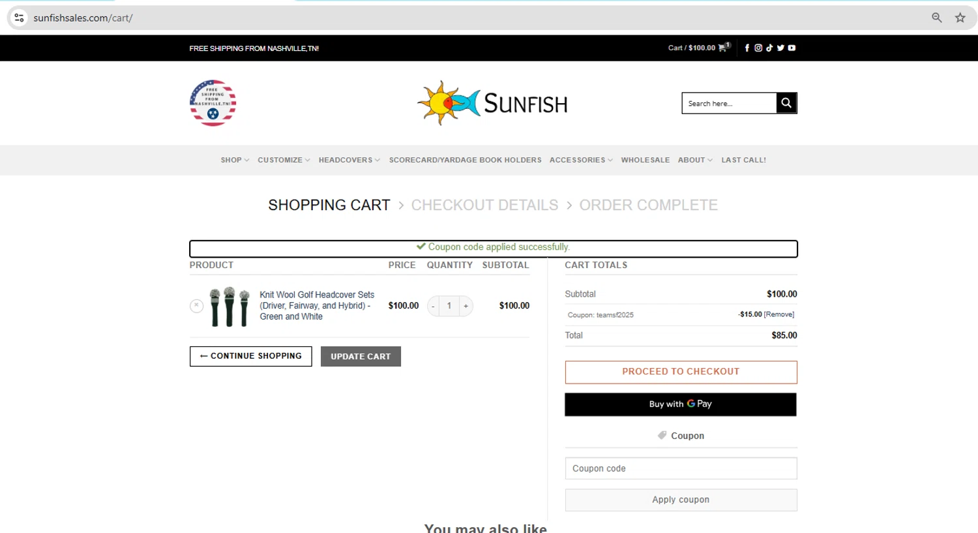This screenshot has height=533, width=978.
Task: Click the Order Complete breadcrumb step
Action: coord(648,205)
